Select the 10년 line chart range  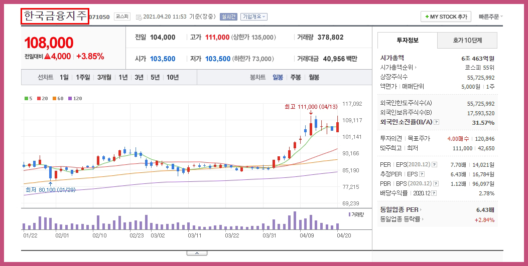173,77
